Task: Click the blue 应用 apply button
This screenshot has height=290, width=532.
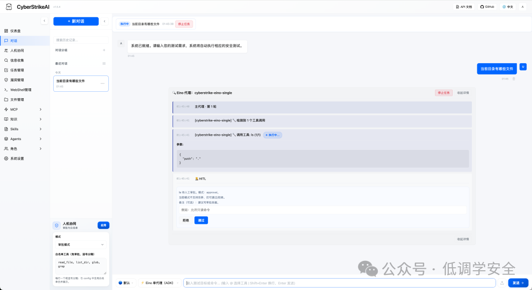Action: pyautogui.click(x=103, y=225)
